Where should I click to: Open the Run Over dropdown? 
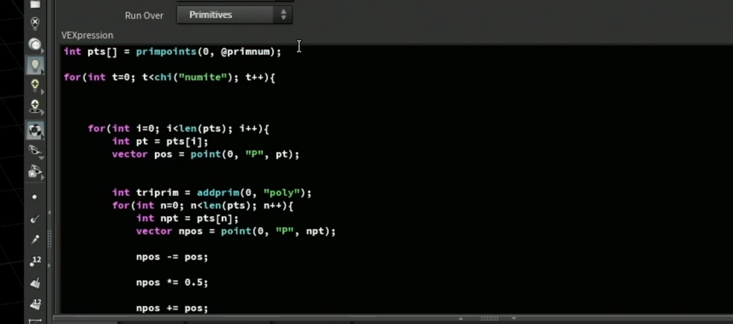234,15
